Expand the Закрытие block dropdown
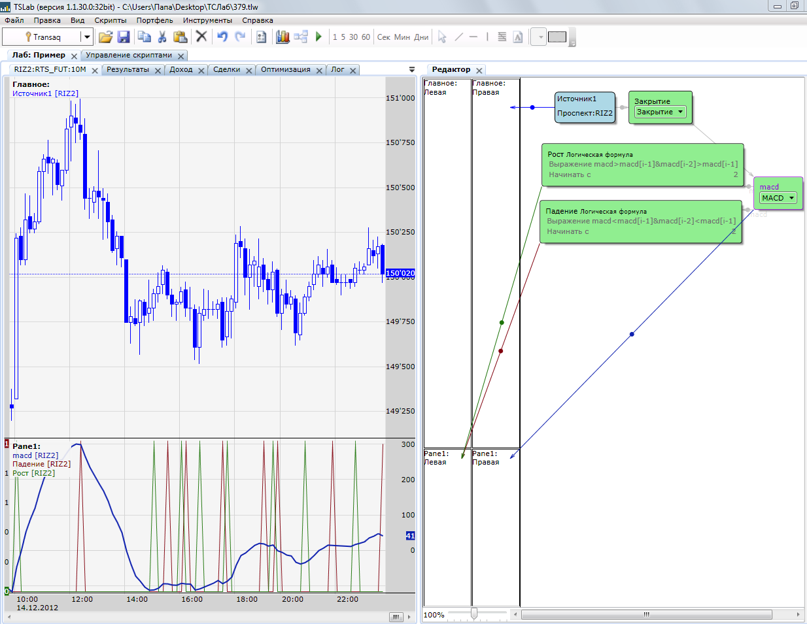This screenshot has width=807, height=624. [680, 112]
